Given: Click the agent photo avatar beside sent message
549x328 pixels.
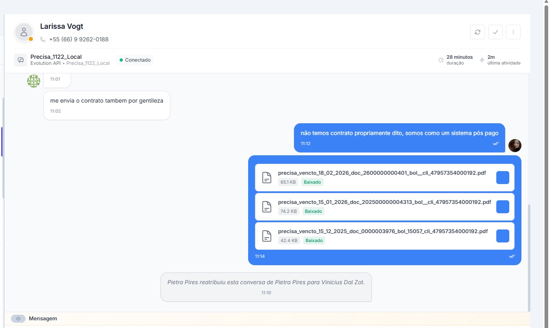Looking at the screenshot, I should tap(515, 146).
